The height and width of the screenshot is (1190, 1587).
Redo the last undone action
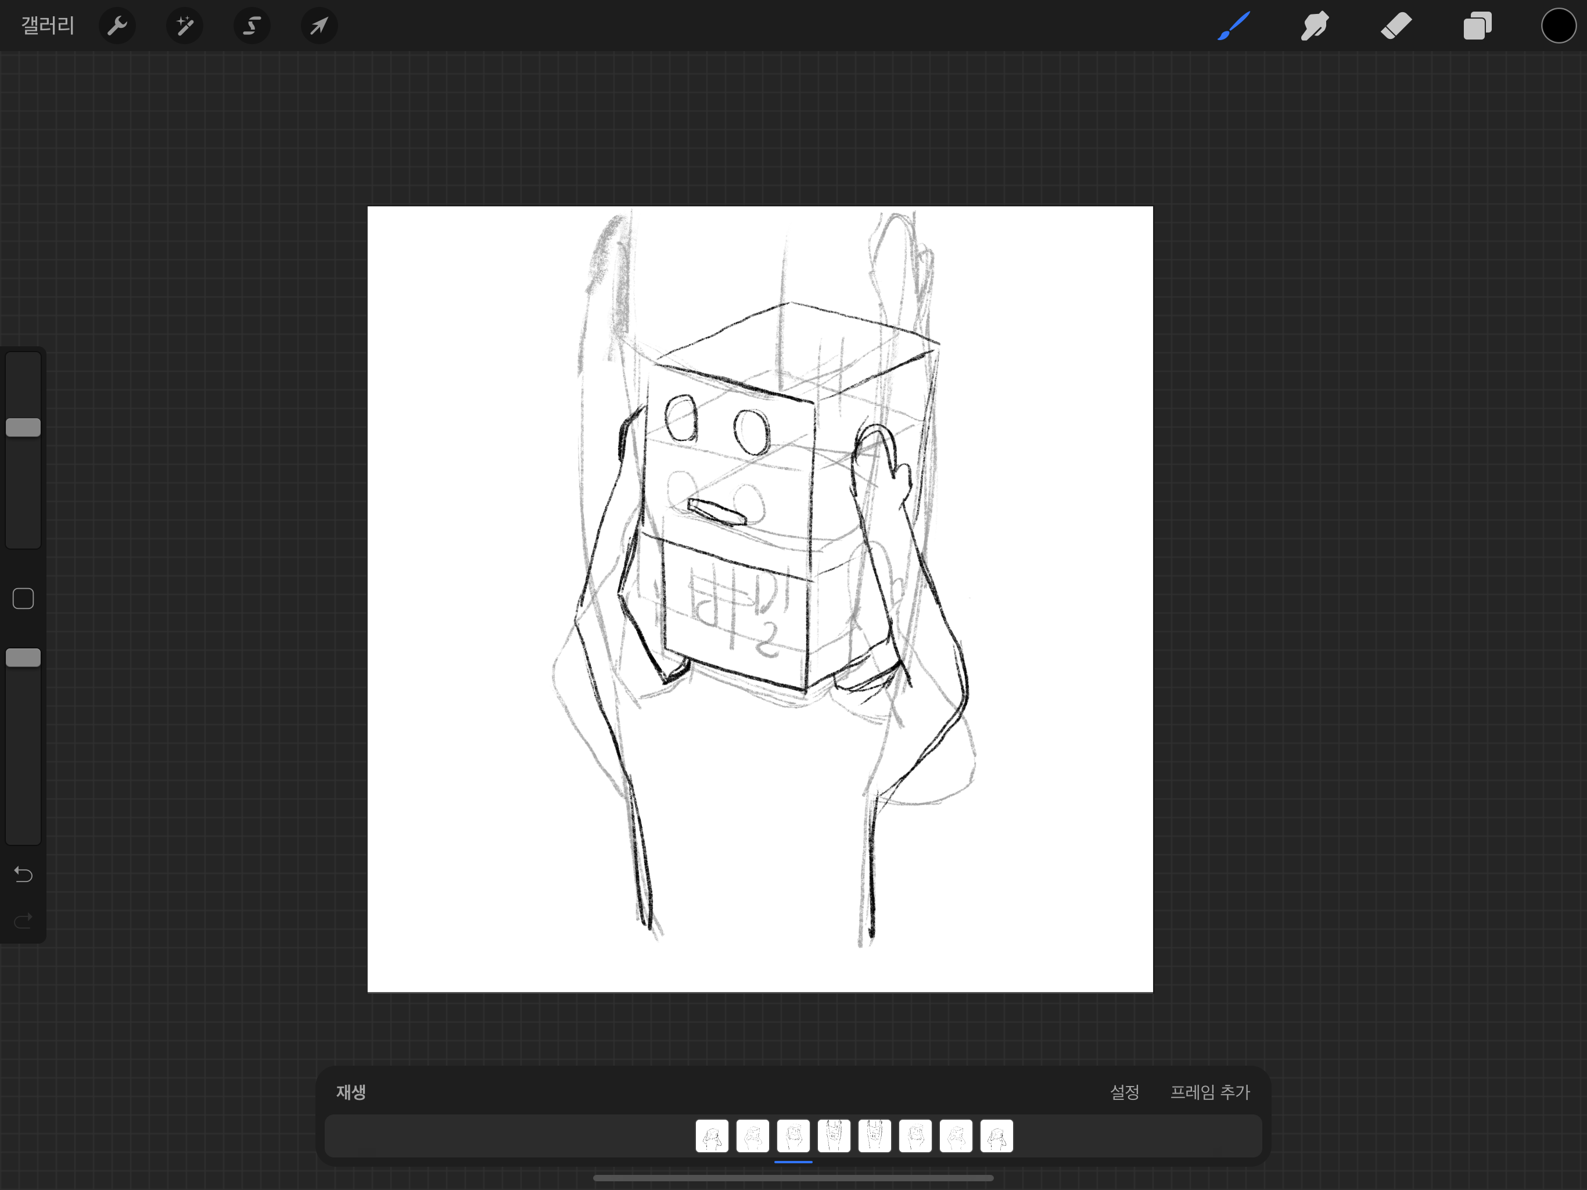click(23, 920)
